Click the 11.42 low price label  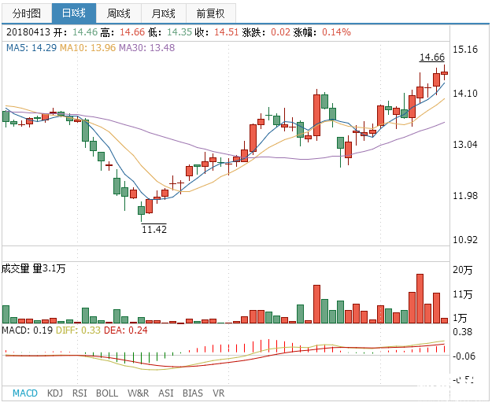[154, 229]
